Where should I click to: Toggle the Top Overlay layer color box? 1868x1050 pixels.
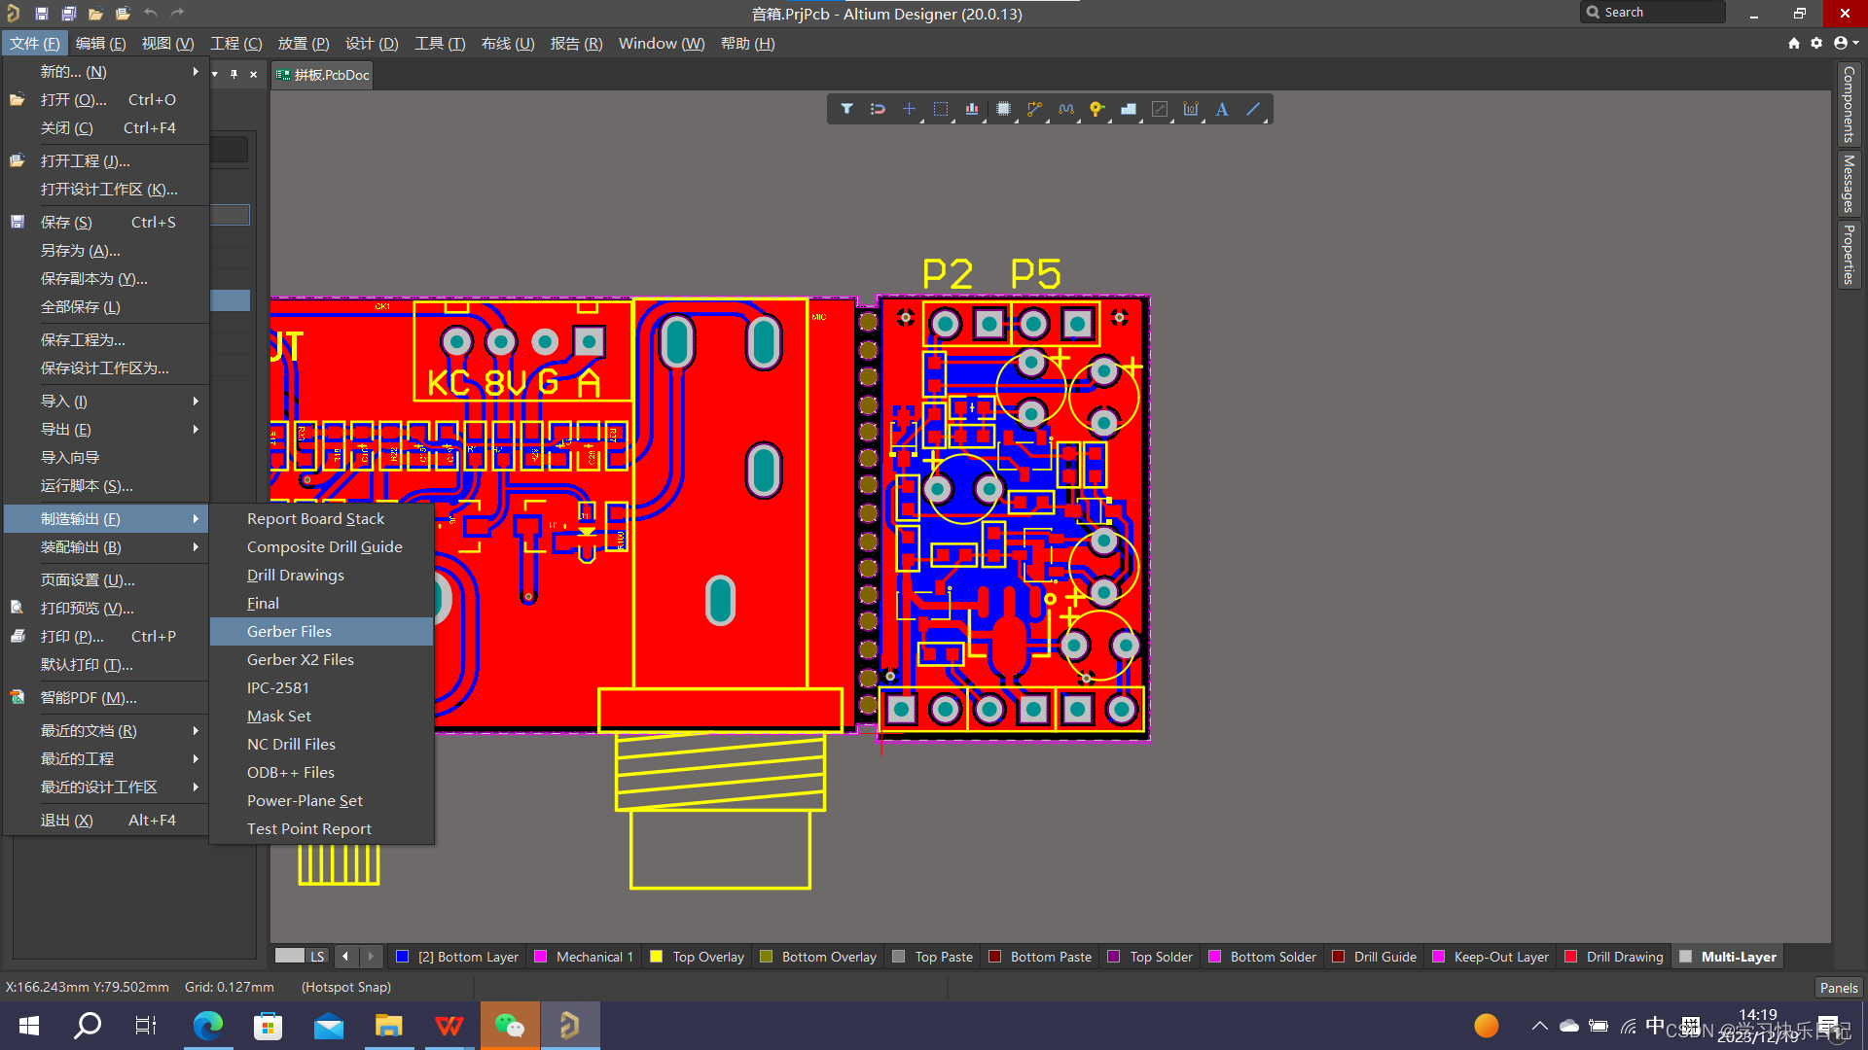point(657,957)
